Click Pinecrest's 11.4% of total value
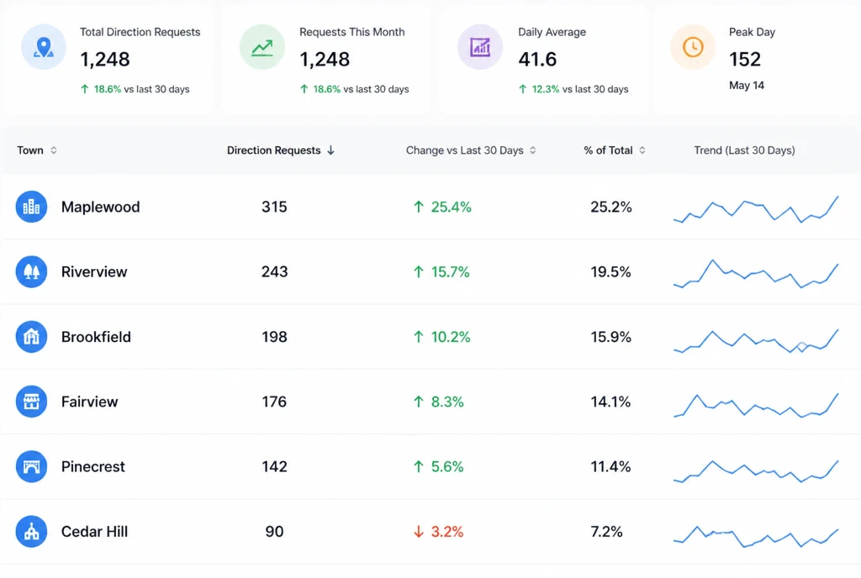This screenshot has width=861, height=578. (610, 466)
